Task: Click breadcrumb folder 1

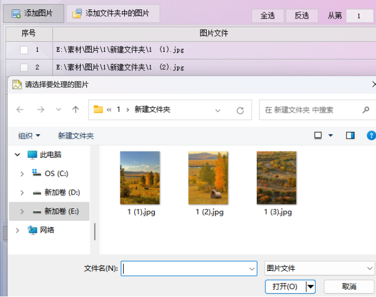Action: tap(119, 110)
